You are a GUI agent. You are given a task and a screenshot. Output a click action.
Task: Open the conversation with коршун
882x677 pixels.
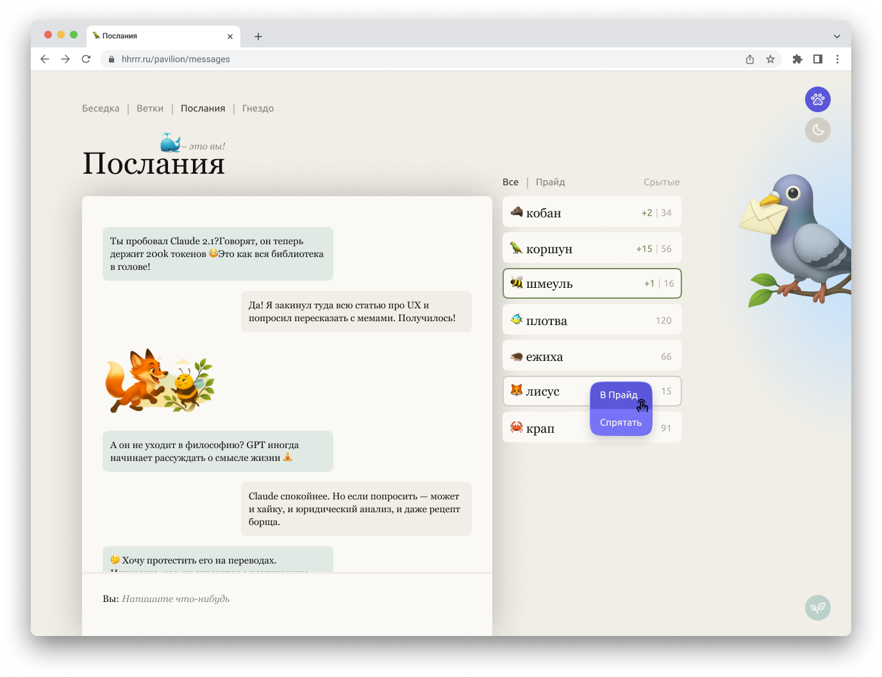pos(592,248)
